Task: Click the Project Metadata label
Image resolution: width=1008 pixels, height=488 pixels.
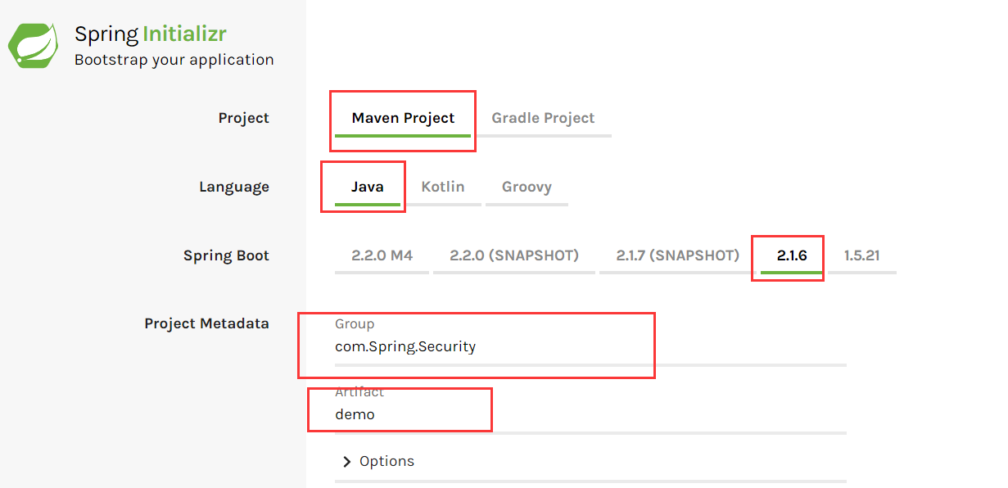Action: [206, 323]
